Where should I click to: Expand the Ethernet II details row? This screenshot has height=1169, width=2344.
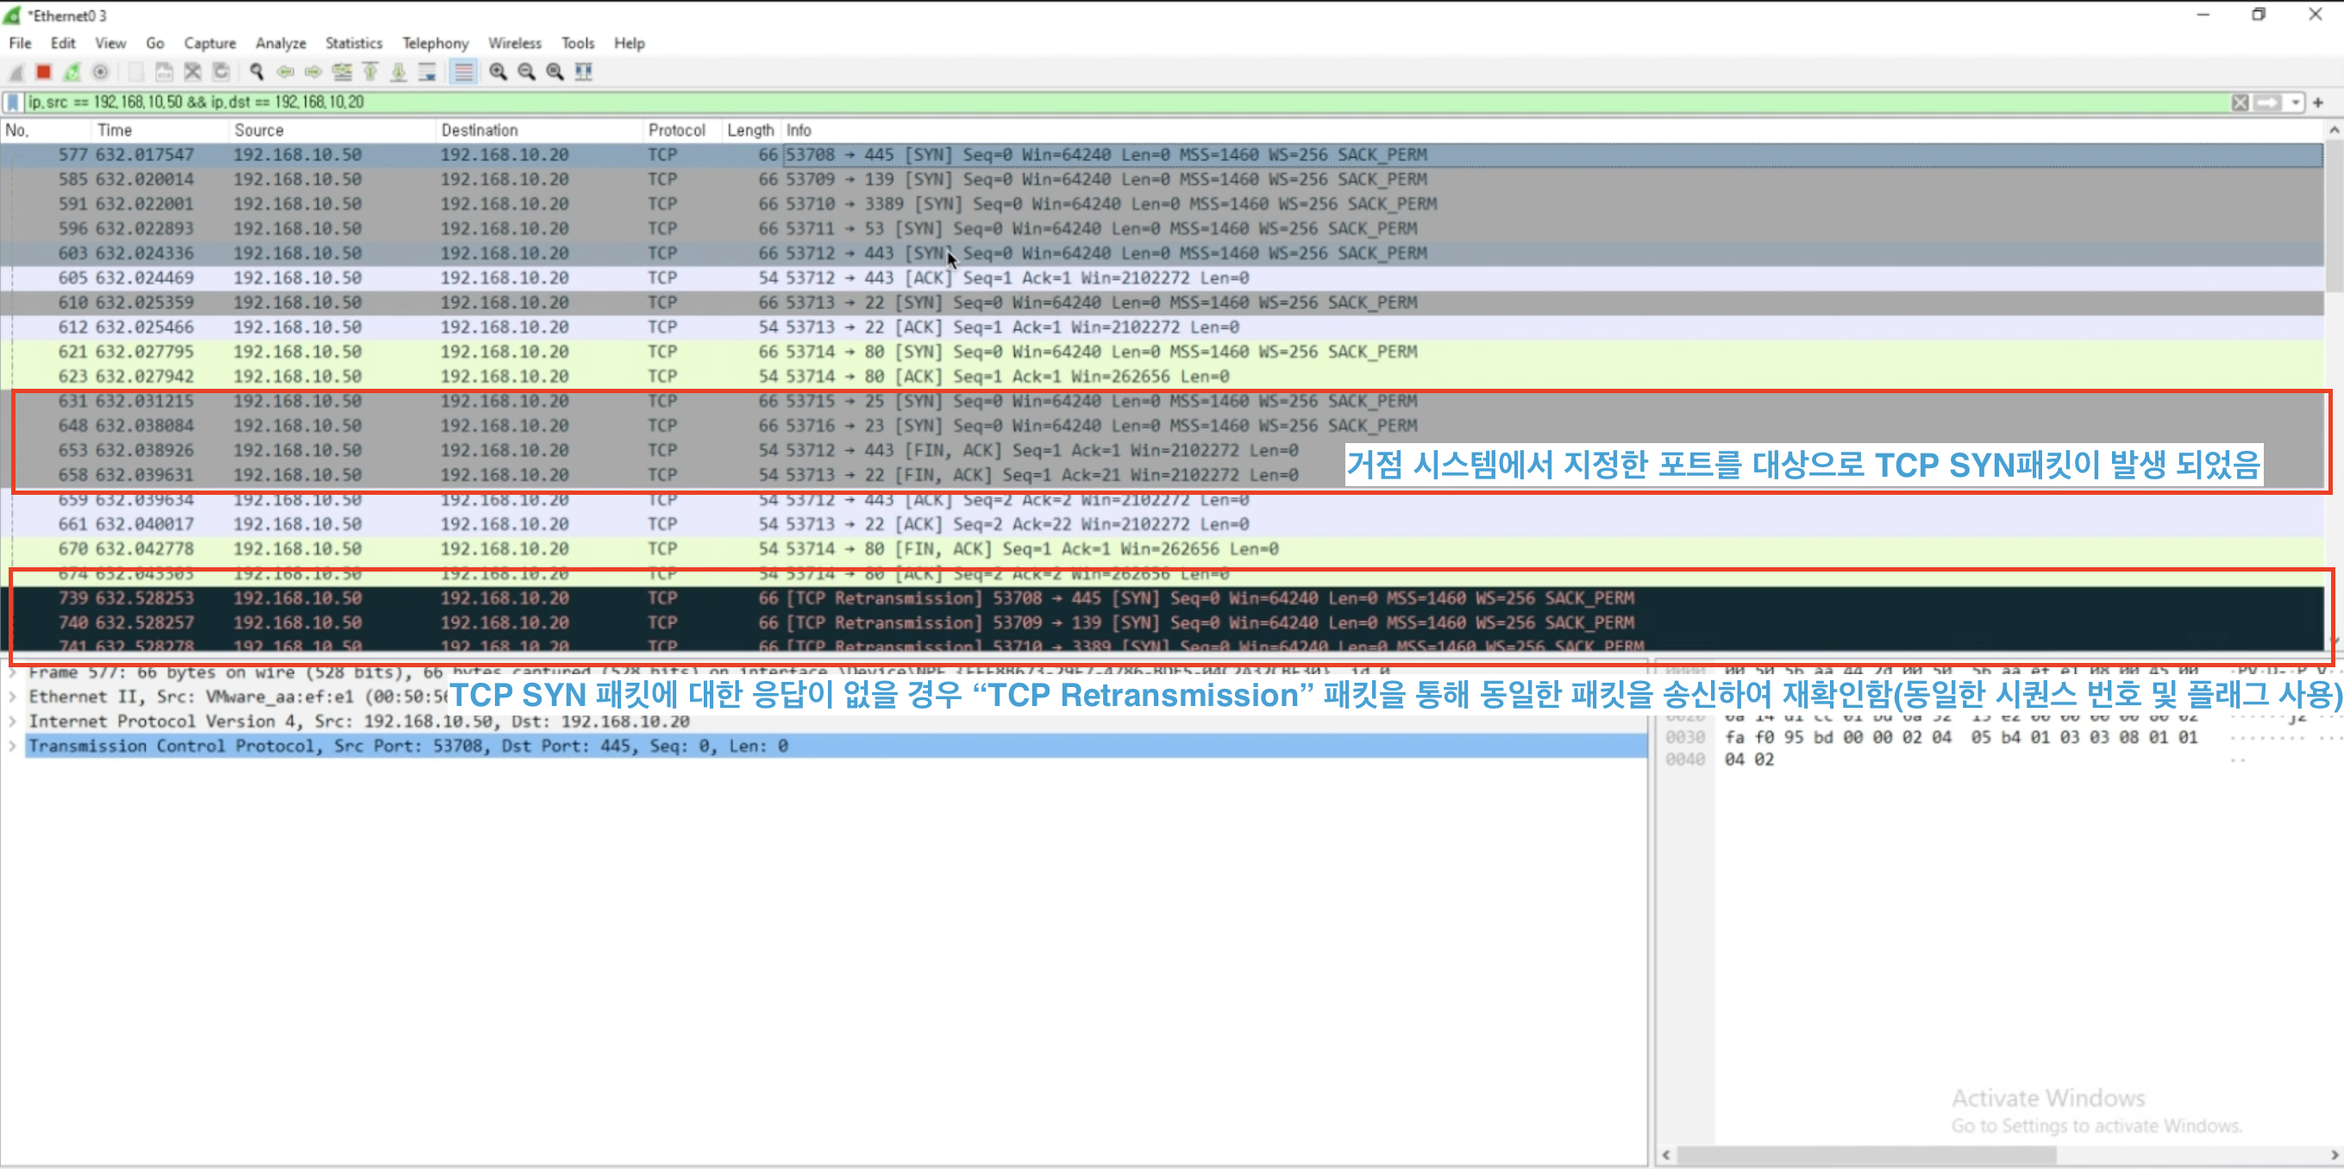[x=13, y=697]
